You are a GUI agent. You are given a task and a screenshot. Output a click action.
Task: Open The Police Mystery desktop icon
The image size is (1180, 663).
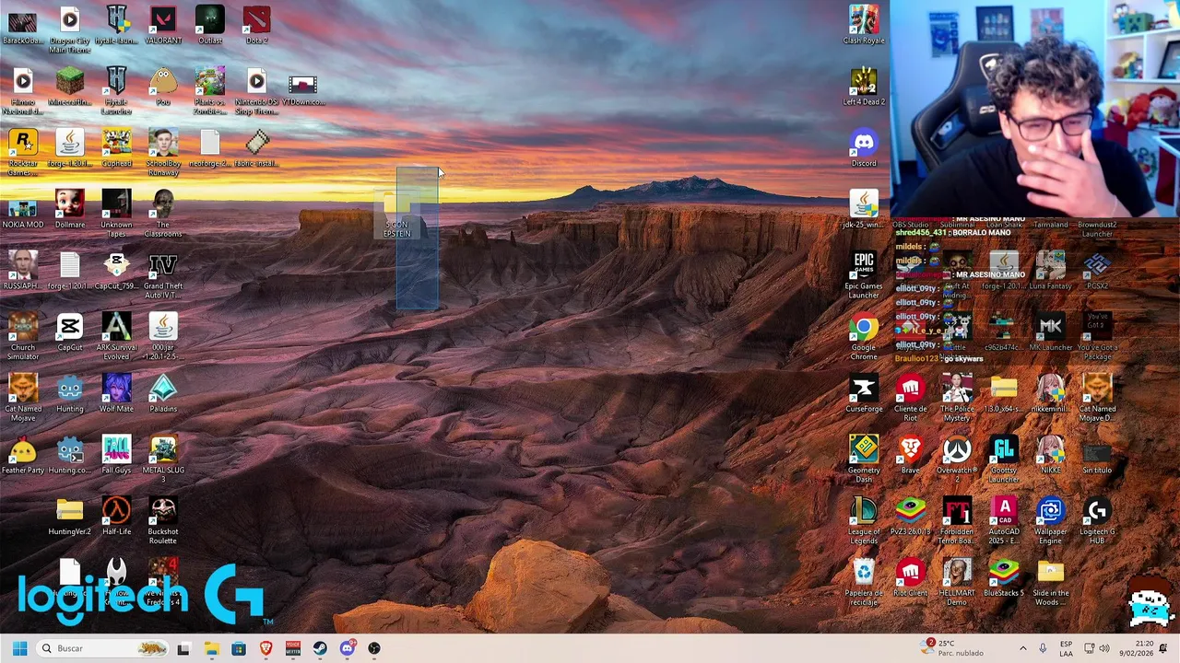957,398
